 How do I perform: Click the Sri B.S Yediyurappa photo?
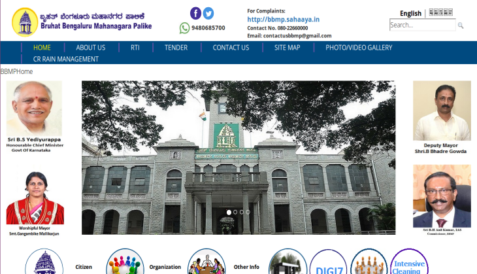34,108
